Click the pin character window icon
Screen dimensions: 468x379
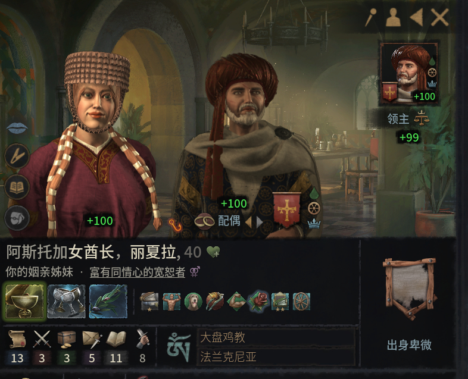tap(371, 18)
